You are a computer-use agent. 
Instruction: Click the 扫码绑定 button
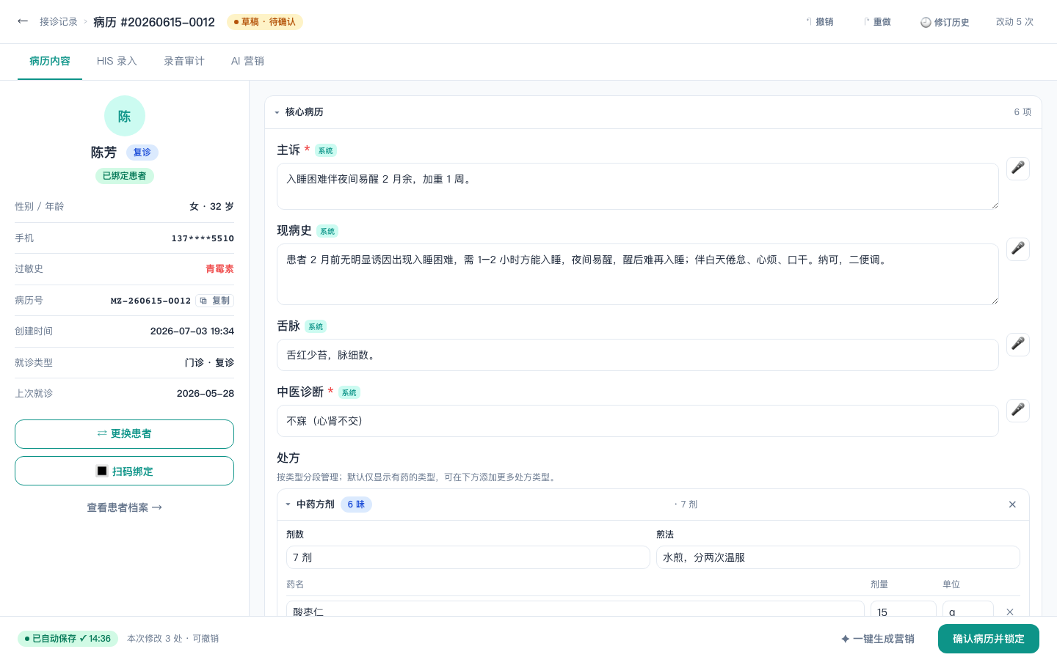pos(124,471)
